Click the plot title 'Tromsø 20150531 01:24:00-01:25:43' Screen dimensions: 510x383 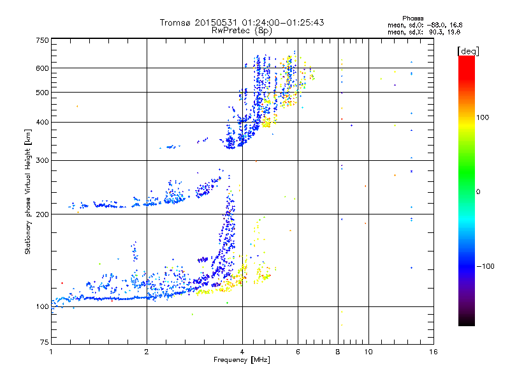[242, 22]
